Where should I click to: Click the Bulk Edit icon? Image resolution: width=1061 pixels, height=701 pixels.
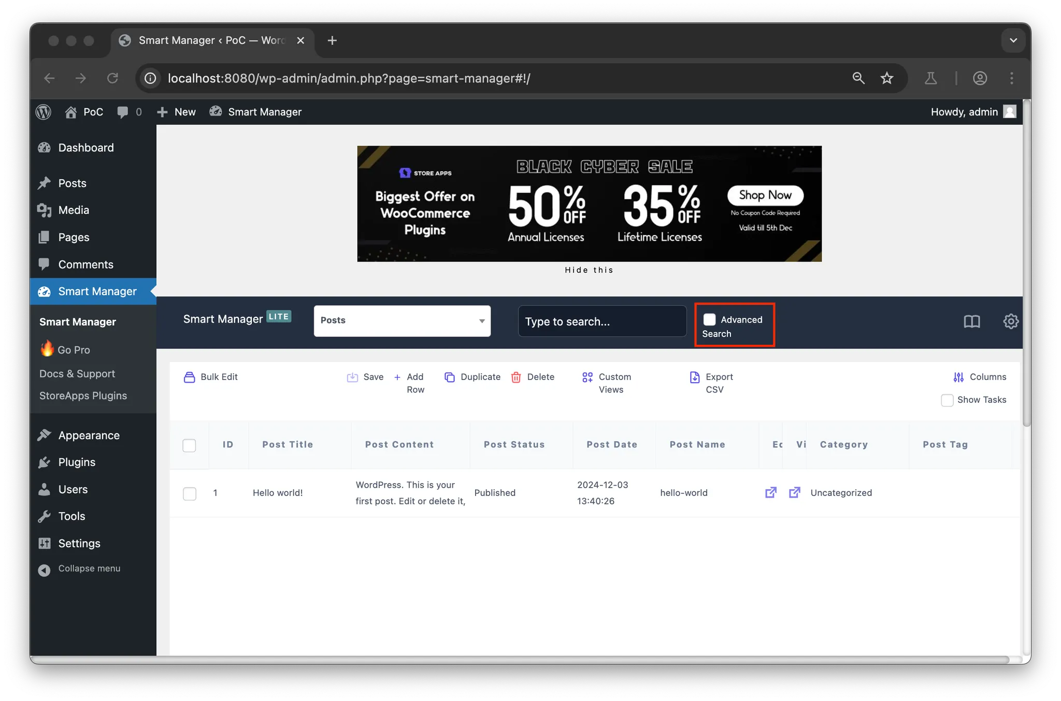pos(189,377)
